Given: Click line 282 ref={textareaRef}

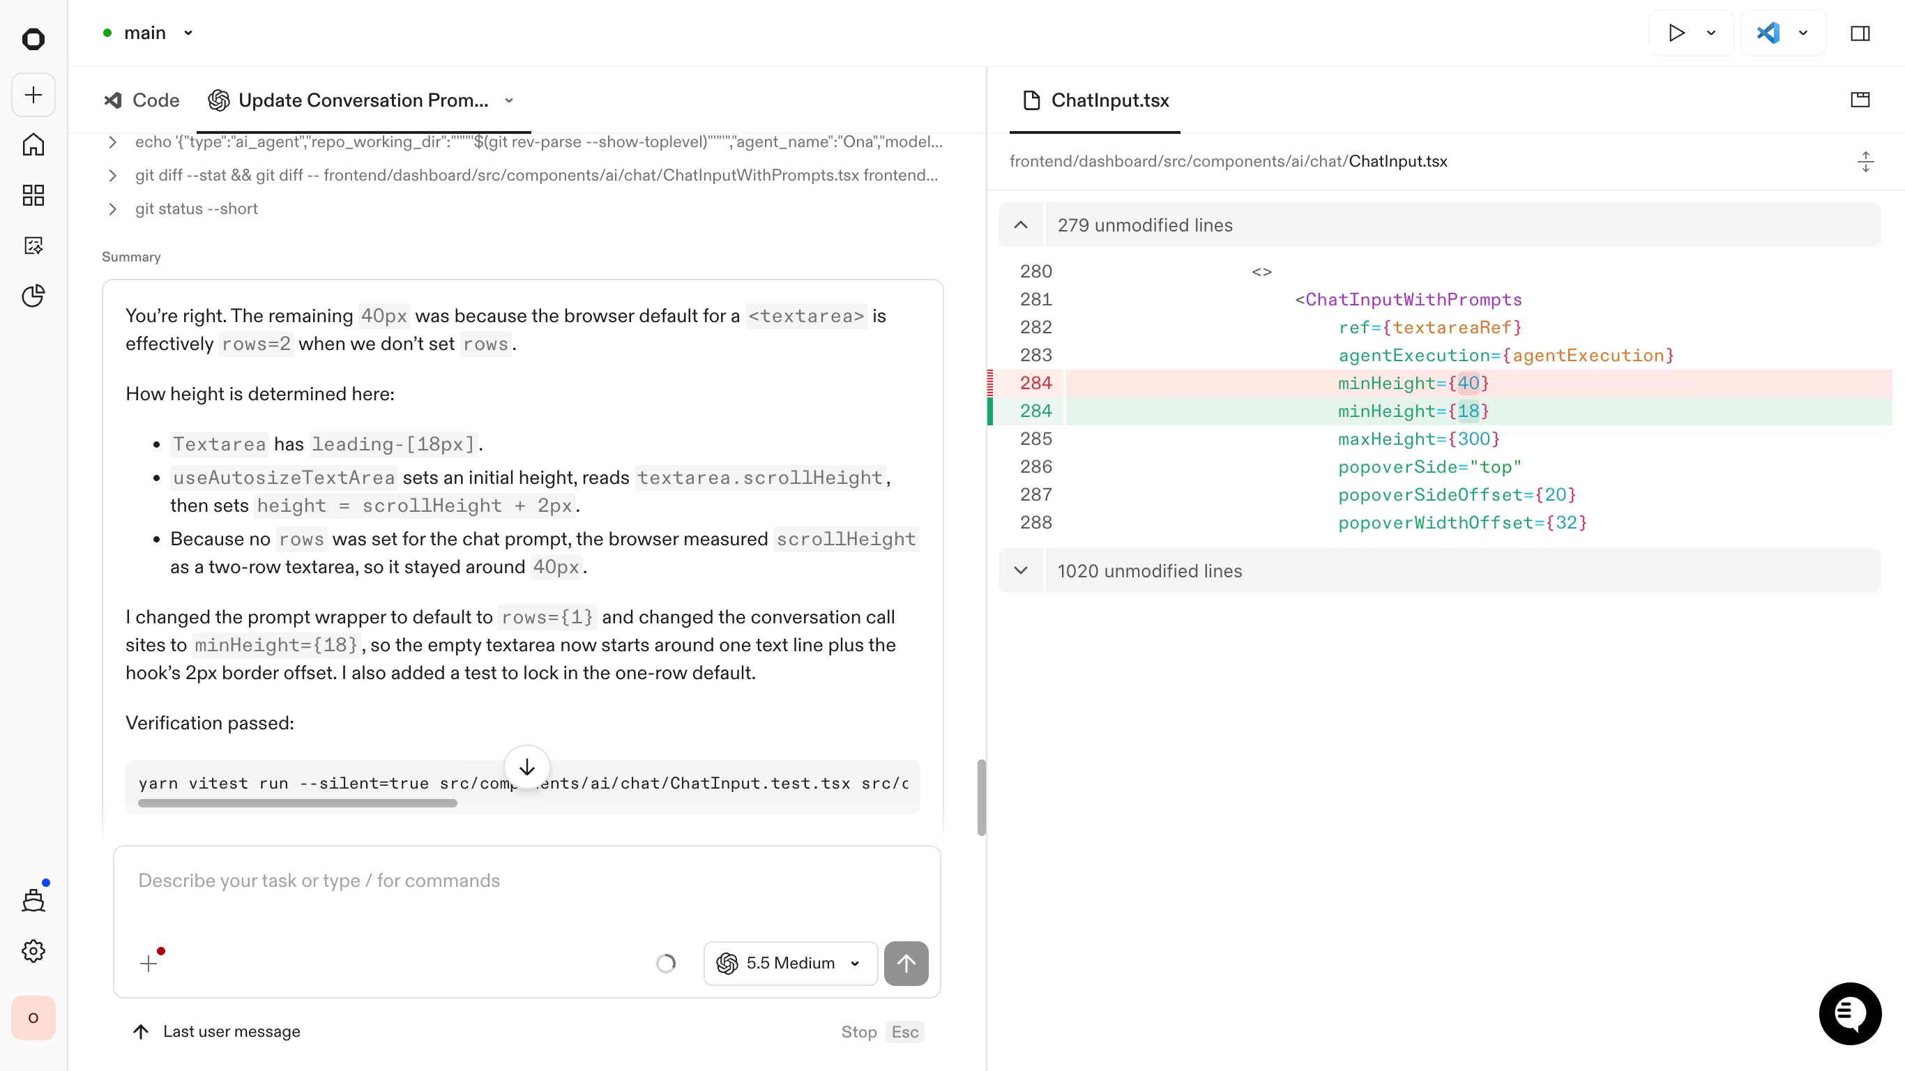Looking at the screenshot, I should (x=1429, y=328).
